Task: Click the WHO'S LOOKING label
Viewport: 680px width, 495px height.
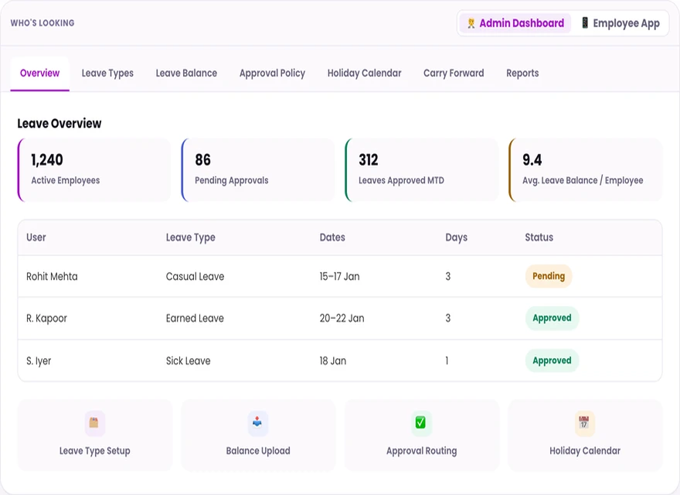Action: (x=42, y=23)
